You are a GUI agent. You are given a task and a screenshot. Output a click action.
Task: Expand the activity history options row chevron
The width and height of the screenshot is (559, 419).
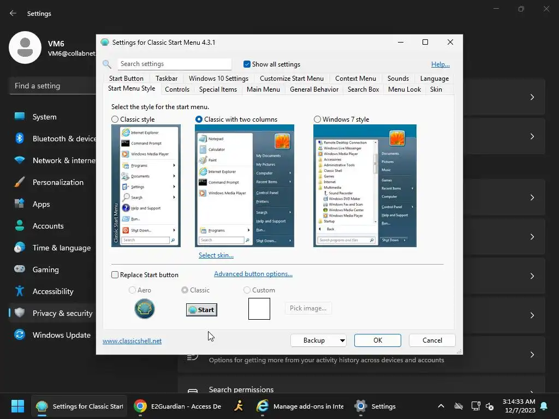tap(532, 355)
